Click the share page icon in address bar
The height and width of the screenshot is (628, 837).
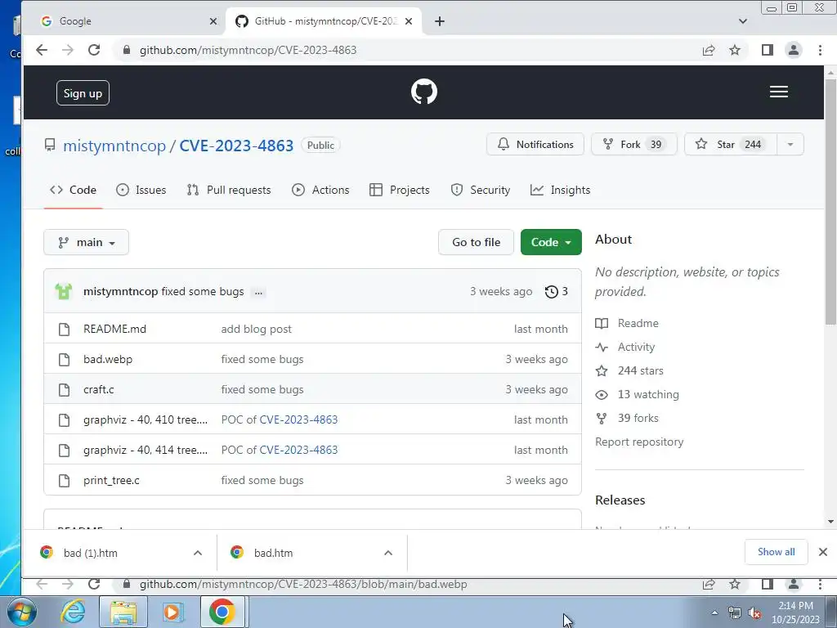coord(709,50)
